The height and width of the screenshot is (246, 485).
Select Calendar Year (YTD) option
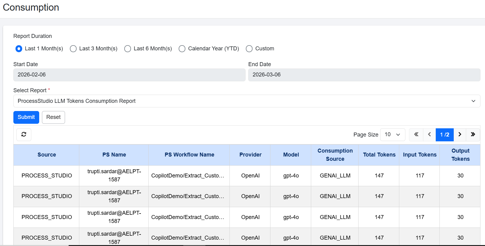(182, 49)
